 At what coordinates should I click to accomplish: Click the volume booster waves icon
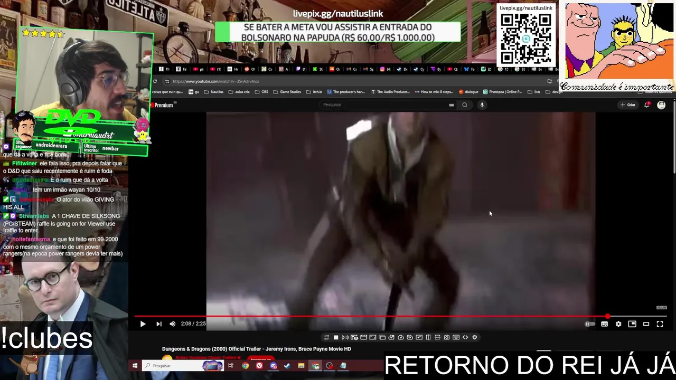(345, 337)
